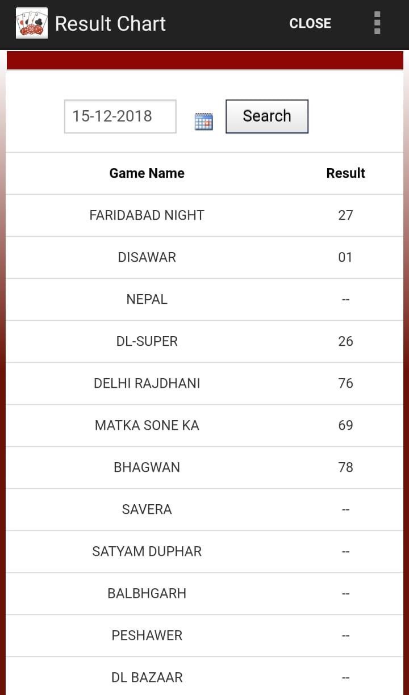
Task: Tap the BALBHGARH game name
Action: pos(147,593)
